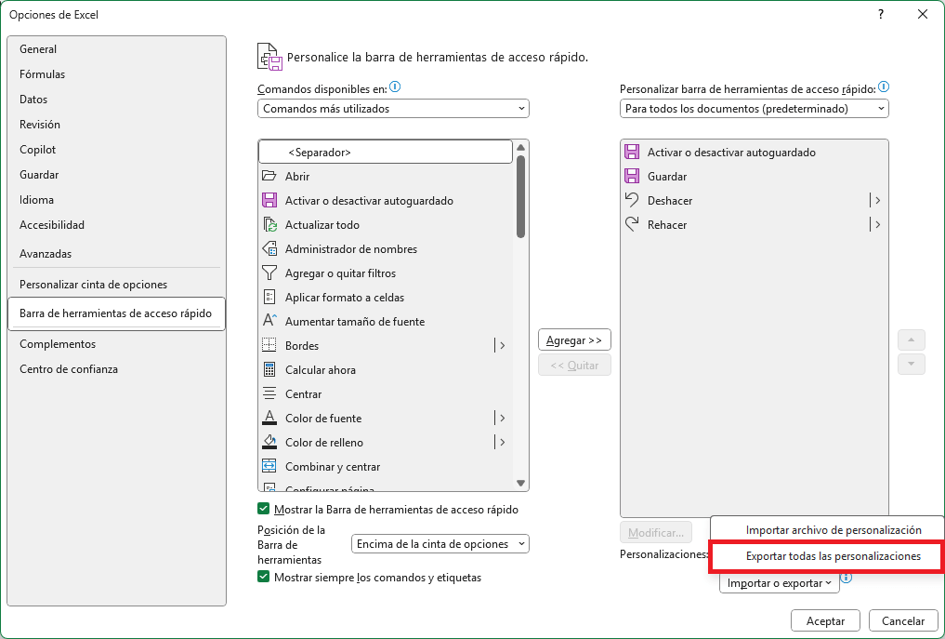Toggle Mostrar la Barra de herramientas de acceso rápido

[x=263, y=509]
